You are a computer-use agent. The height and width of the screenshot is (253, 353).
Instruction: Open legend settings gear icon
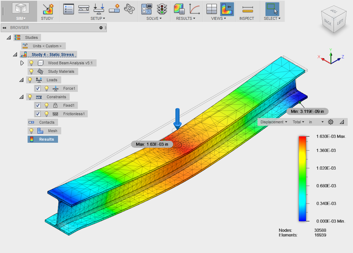click(x=330, y=122)
